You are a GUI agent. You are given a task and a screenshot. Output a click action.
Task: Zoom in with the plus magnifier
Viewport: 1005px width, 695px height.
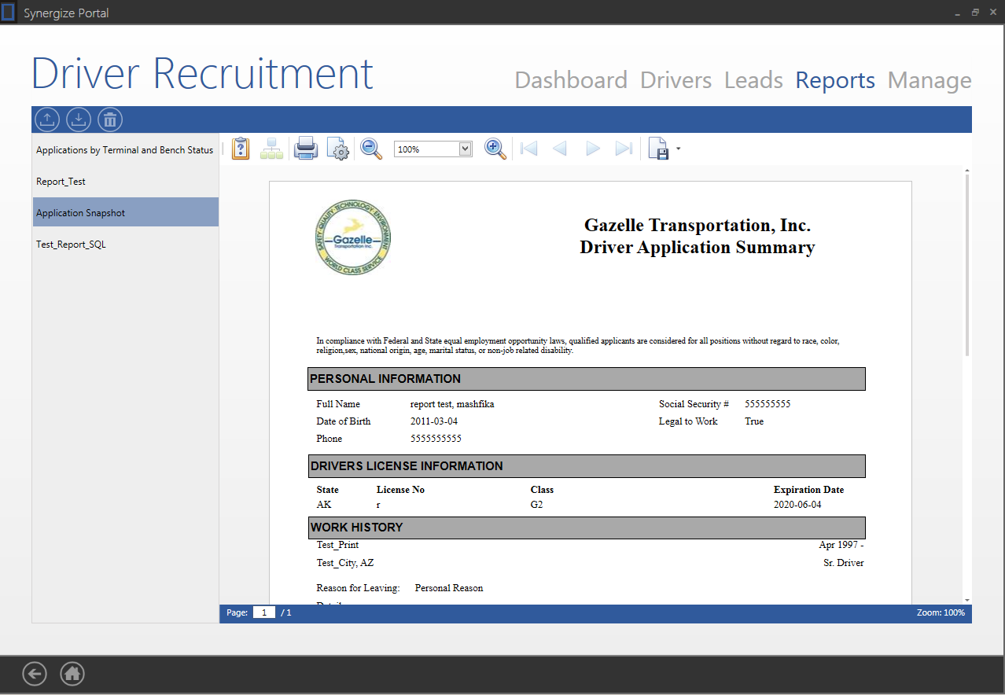(495, 149)
